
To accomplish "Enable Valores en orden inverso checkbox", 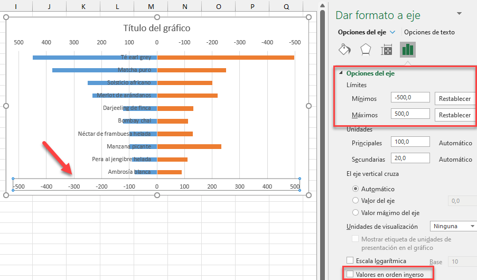I will click(x=350, y=274).
